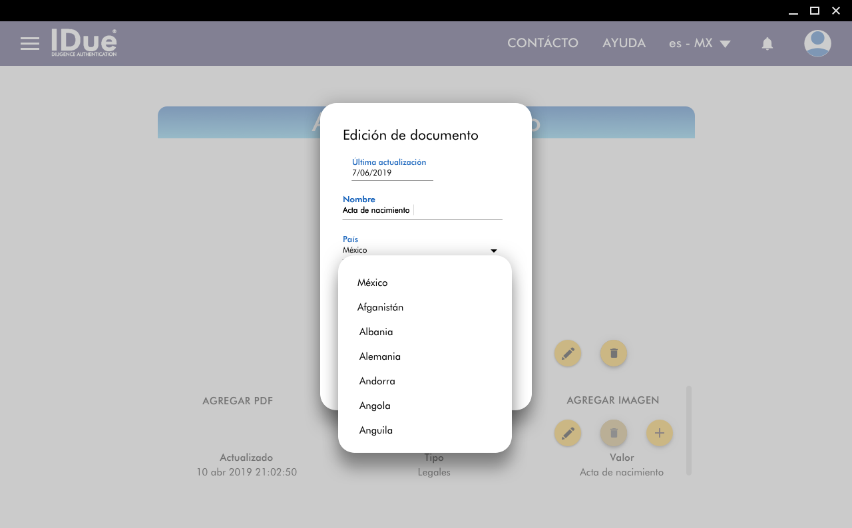852x528 pixels.
Task: Open the user profile avatar
Action: pos(817,44)
